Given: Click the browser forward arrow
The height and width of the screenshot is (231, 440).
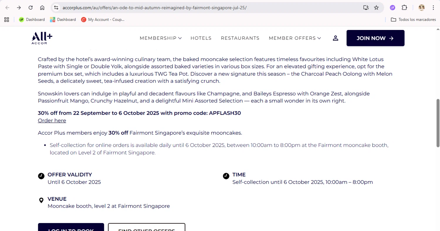Looking at the screenshot, I should [x=19, y=8].
